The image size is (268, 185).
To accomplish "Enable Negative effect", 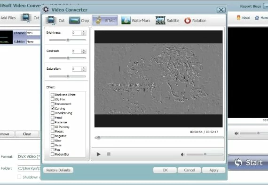I will click(53, 136).
